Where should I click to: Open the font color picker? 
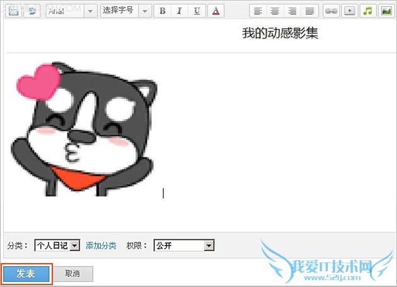pos(216,11)
